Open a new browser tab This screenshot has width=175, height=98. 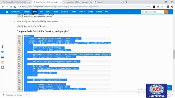pyautogui.click(x=126, y=2)
